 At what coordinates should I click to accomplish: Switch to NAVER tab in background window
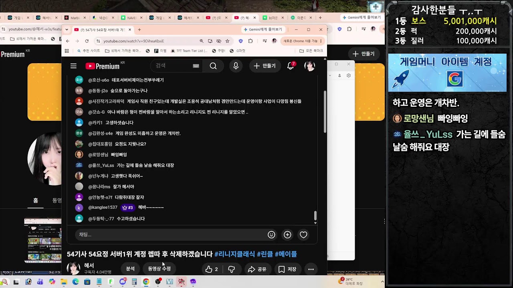(x=131, y=18)
